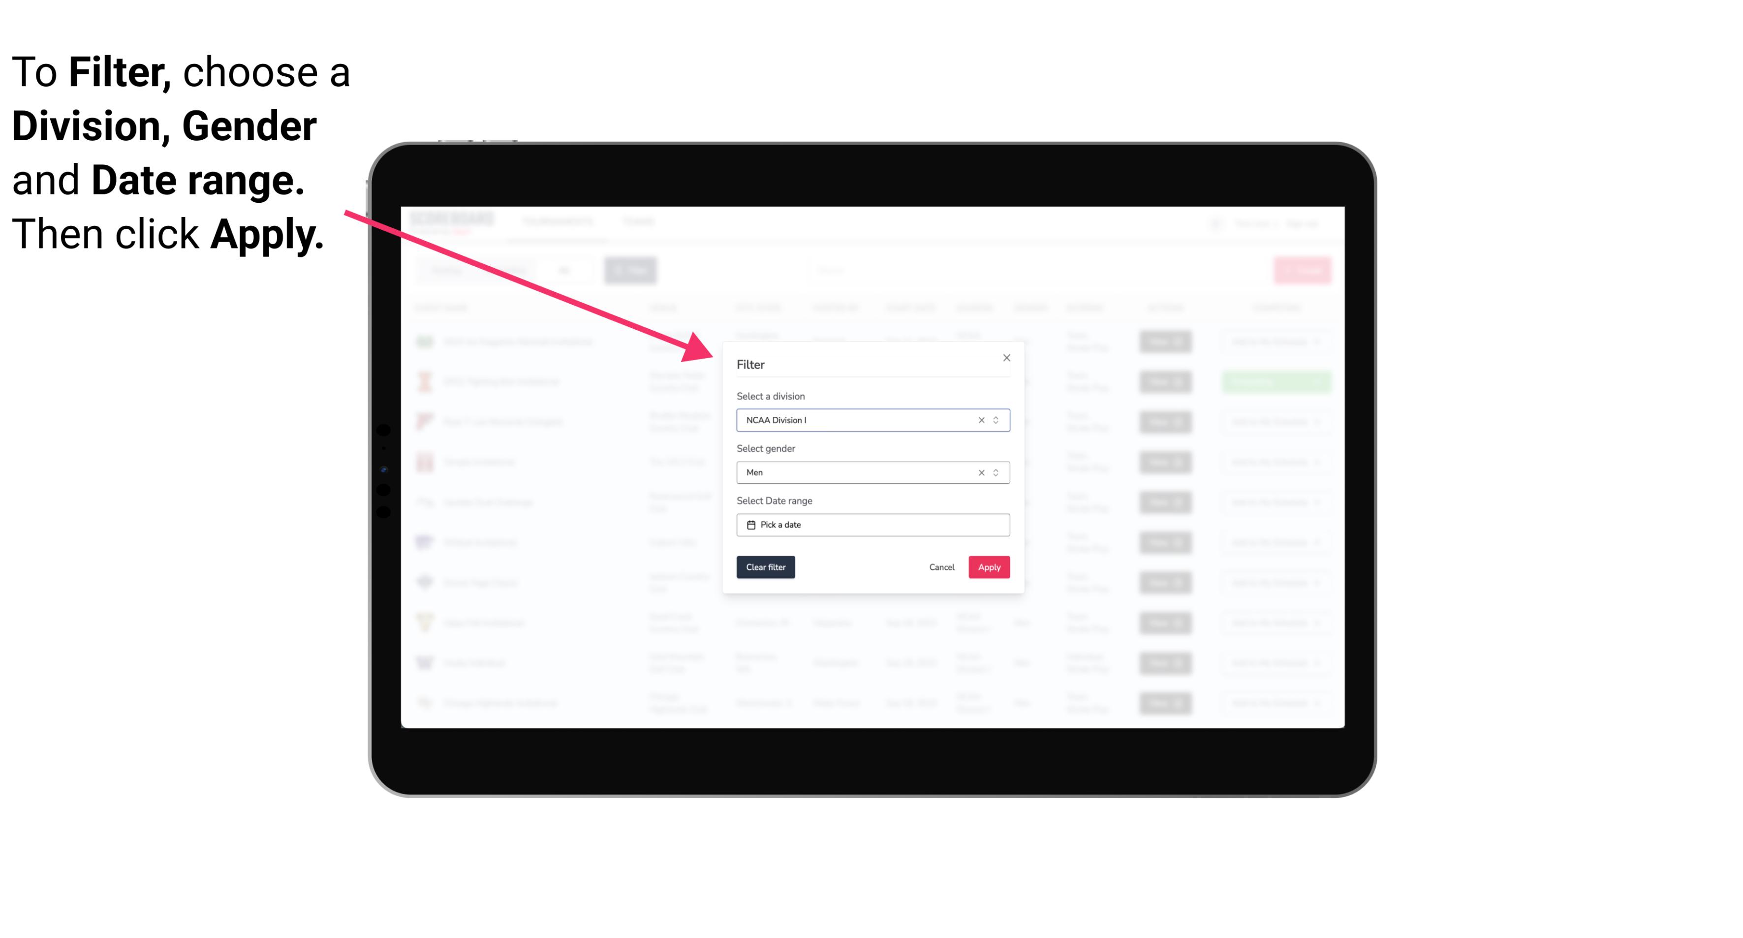1743x938 pixels.
Task: Click the Apply button to filter results
Action: click(x=988, y=567)
